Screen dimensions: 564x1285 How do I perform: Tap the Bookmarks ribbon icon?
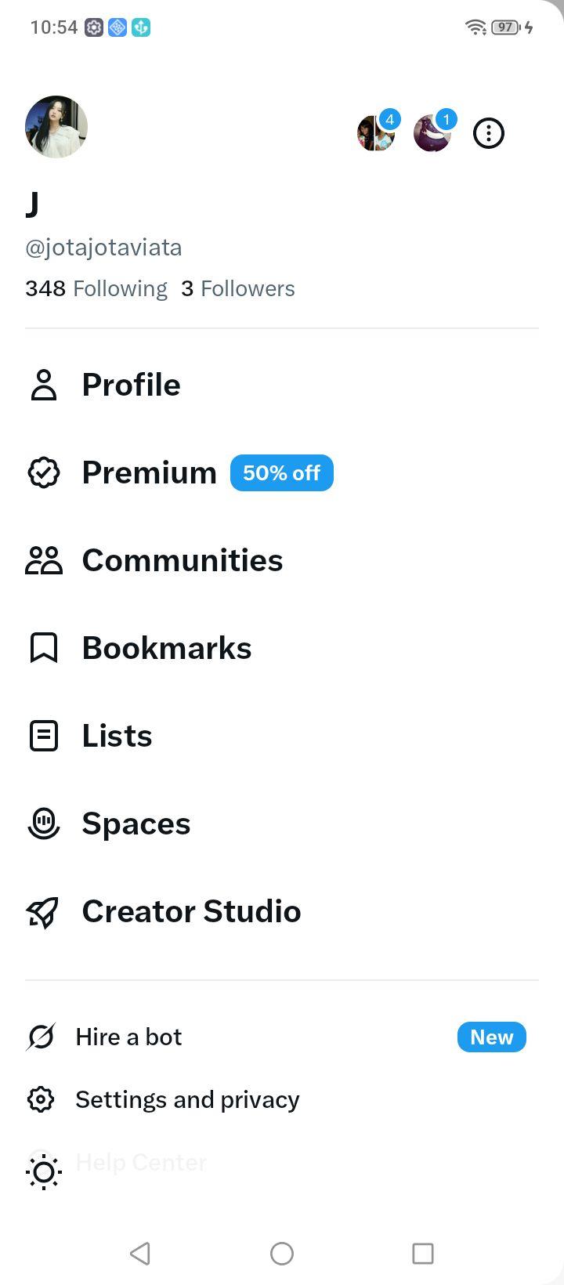(44, 648)
